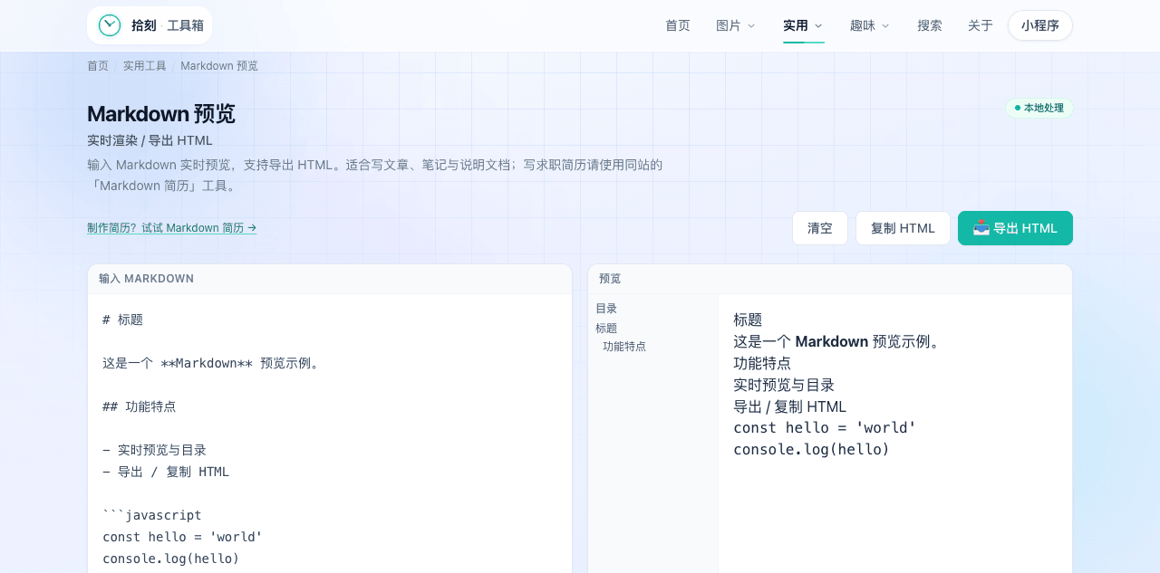Click the 预览 panel header
Image resolution: width=1160 pixels, height=573 pixels.
point(830,279)
